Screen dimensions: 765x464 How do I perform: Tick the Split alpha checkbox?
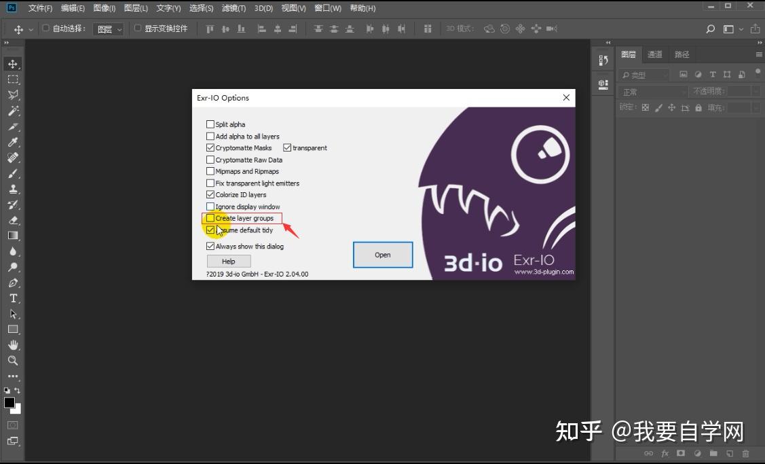tap(210, 124)
